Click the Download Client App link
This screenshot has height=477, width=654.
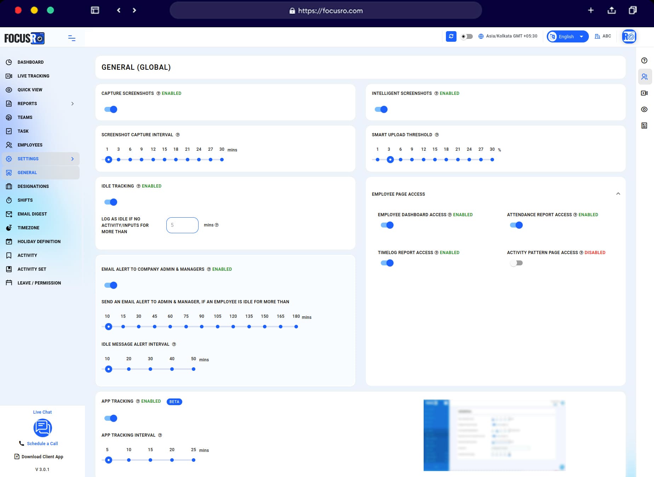pyautogui.click(x=42, y=456)
